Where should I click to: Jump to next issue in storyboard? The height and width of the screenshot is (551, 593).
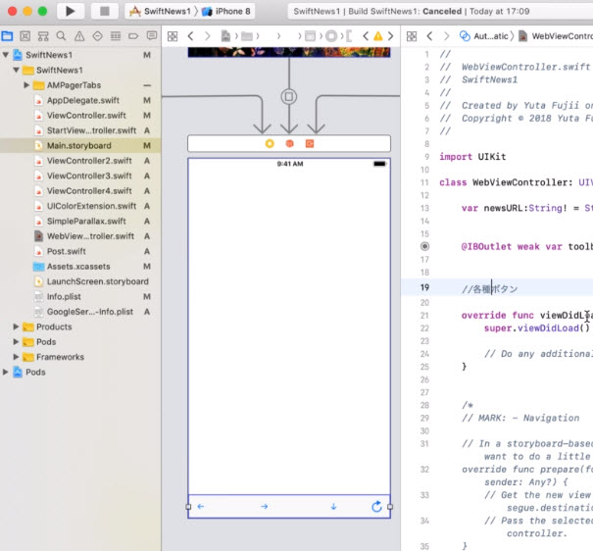391,36
